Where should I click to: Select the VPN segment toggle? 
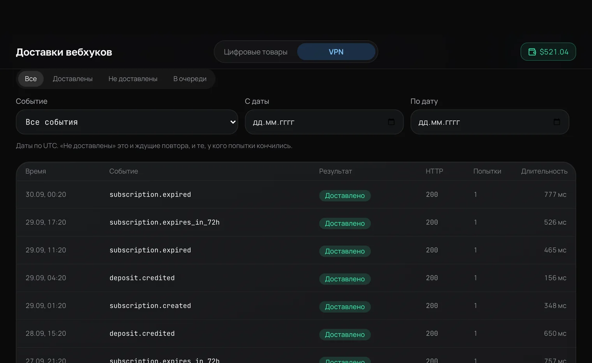[336, 52]
